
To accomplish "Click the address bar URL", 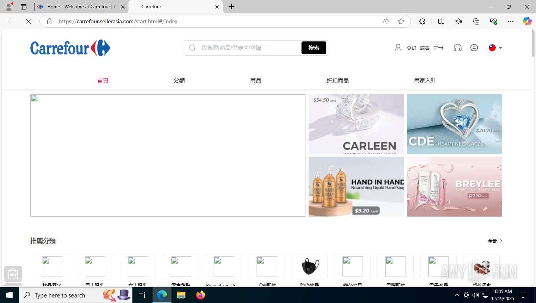I will (118, 21).
